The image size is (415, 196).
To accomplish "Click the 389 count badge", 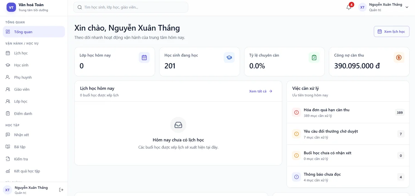I will 400,112.
